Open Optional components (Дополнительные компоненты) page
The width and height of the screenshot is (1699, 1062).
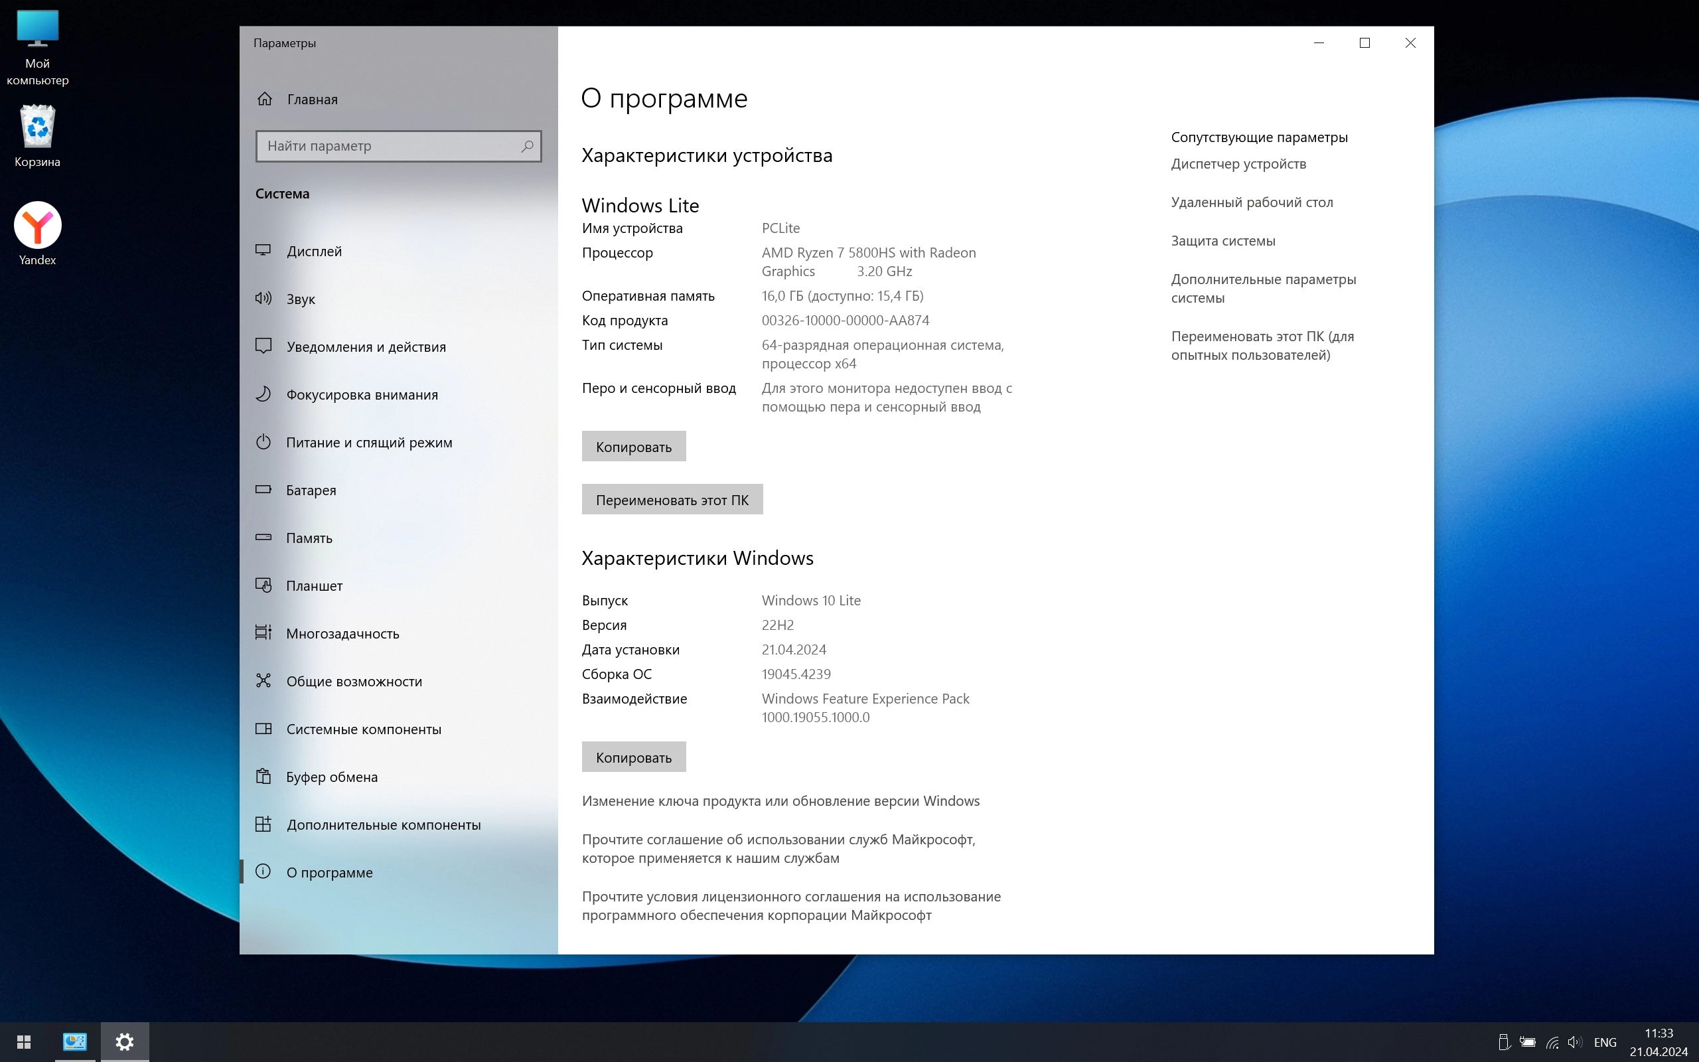pos(384,824)
